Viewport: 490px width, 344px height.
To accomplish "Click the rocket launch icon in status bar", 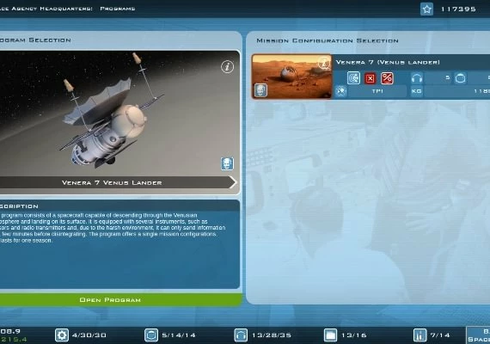I will [x=420, y=335].
